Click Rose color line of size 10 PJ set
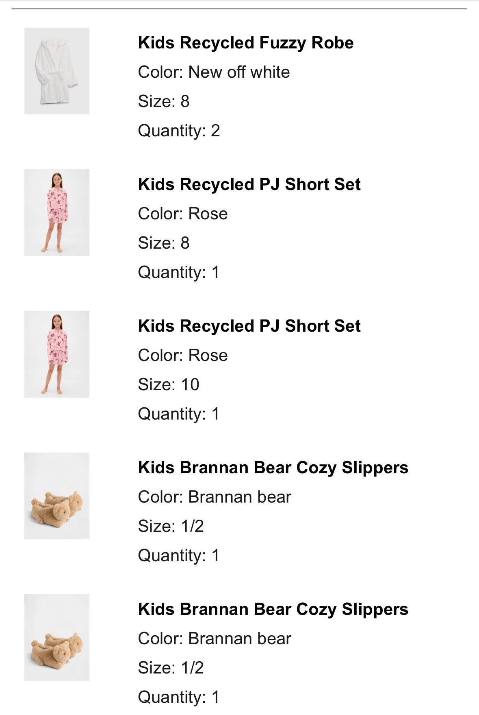The width and height of the screenshot is (479, 715). click(182, 355)
